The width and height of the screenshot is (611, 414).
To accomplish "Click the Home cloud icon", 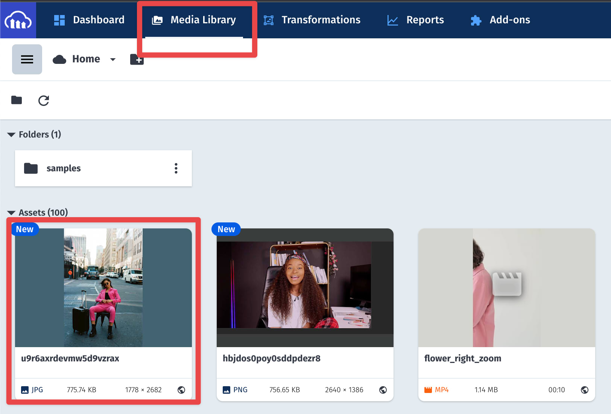I will (x=59, y=59).
